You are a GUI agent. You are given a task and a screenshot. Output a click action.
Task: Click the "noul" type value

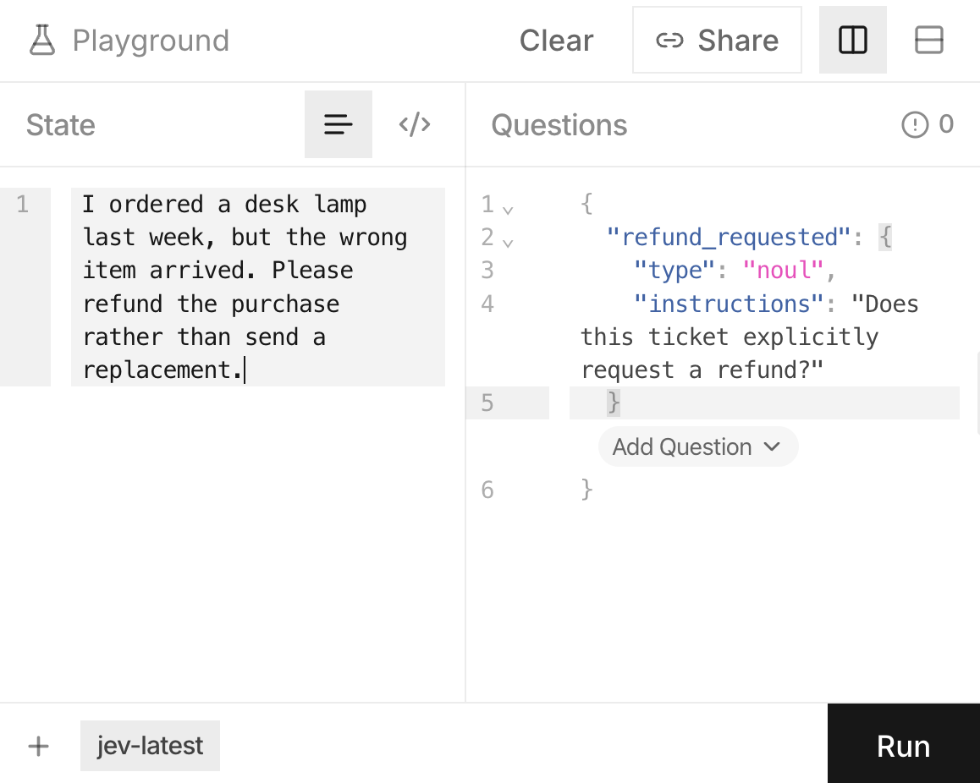point(783,271)
